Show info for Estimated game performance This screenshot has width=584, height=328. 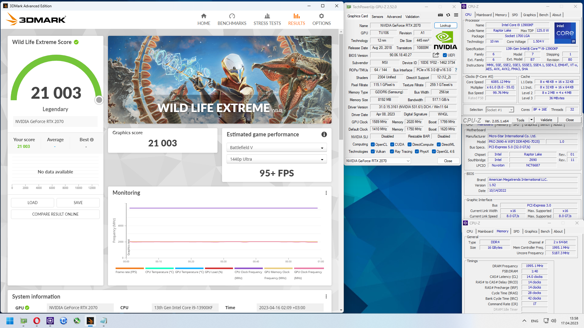point(324,134)
